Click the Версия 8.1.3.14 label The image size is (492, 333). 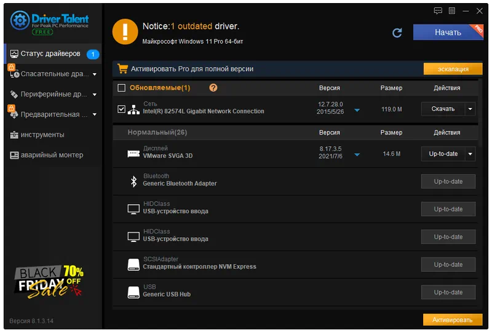[31, 321]
